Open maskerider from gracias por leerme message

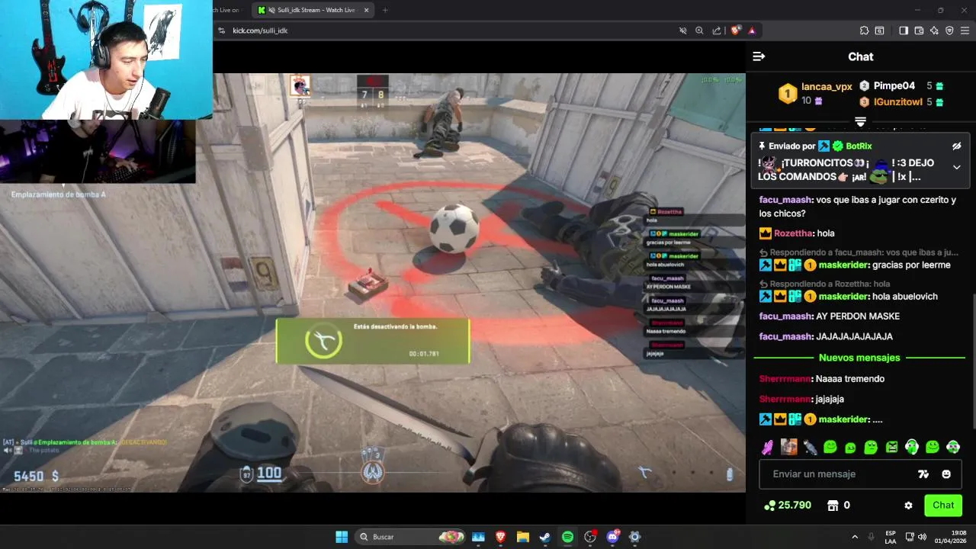(x=843, y=265)
